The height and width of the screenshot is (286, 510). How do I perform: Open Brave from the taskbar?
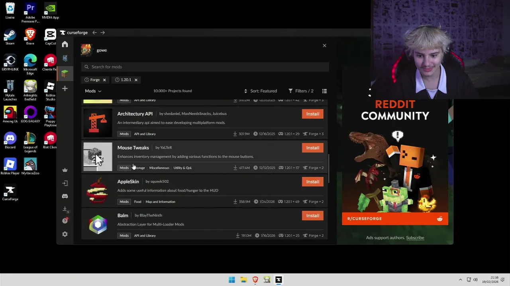(x=255, y=280)
